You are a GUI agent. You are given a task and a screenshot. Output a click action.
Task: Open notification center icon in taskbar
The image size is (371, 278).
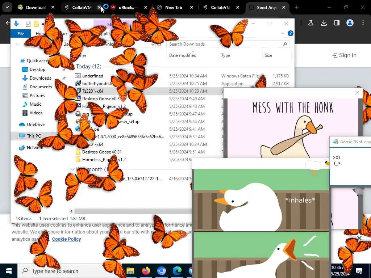click(359, 271)
